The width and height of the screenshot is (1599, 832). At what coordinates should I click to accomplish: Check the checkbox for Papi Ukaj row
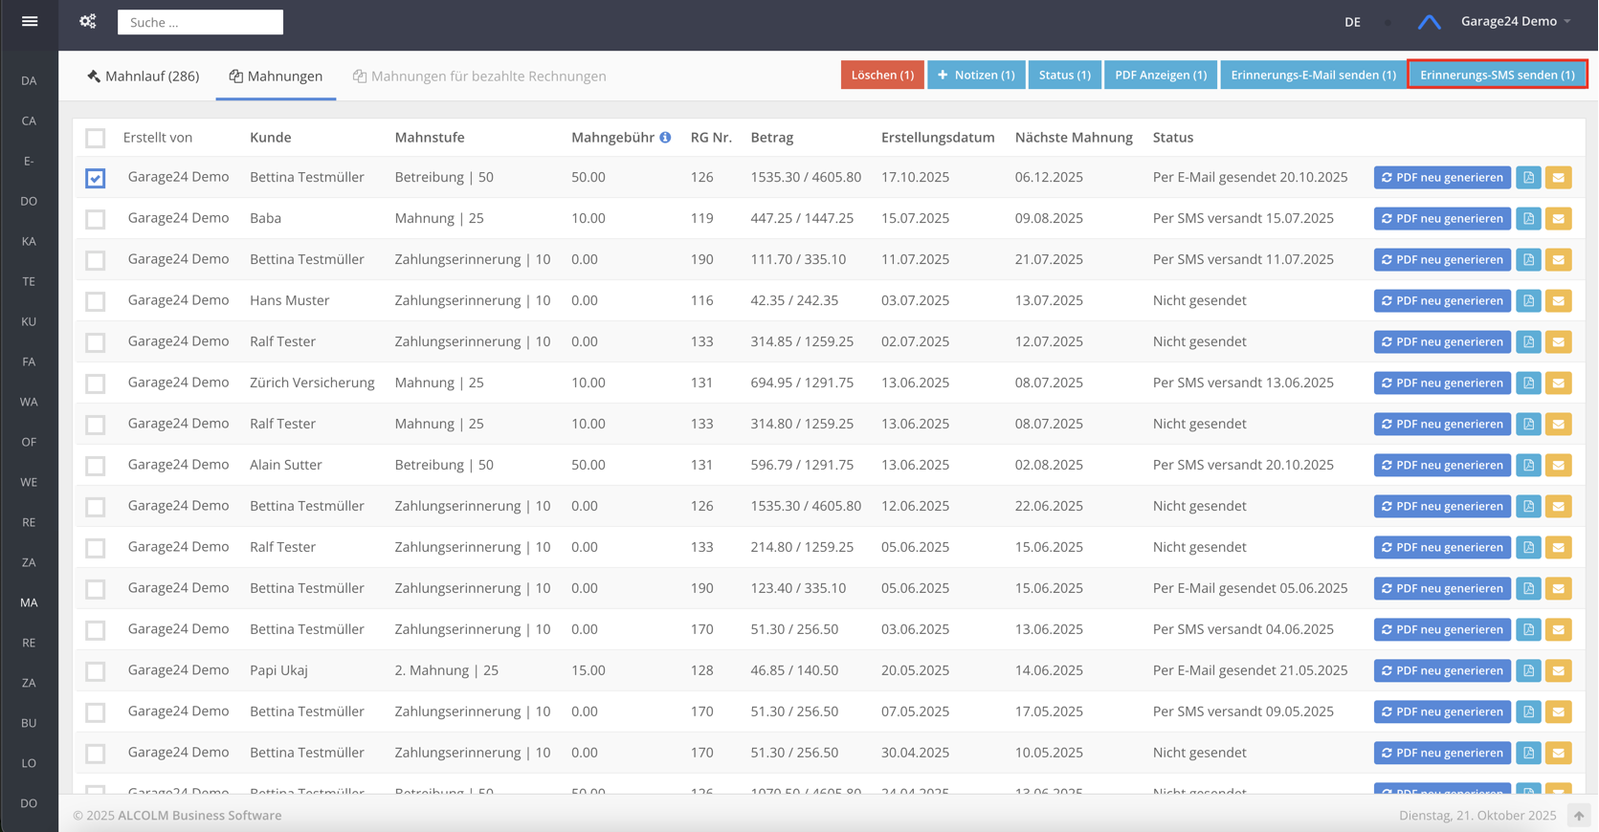96,671
